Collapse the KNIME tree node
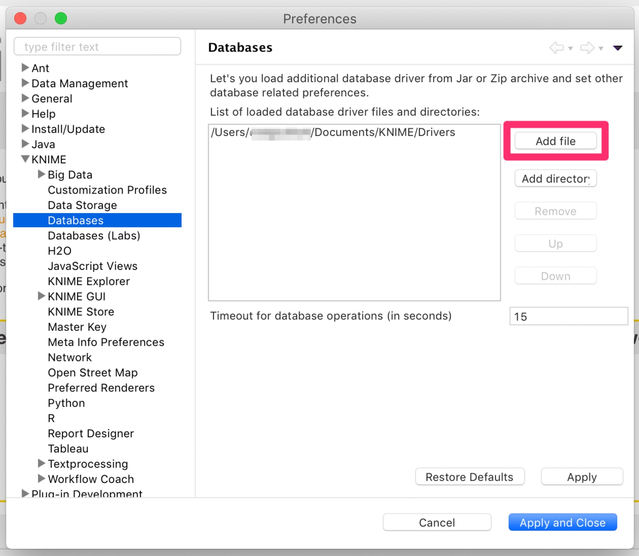Image resolution: width=639 pixels, height=556 pixels. (25, 159)
